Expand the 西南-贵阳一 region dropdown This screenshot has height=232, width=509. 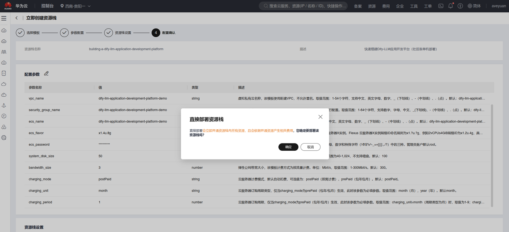[x=76, y=6]
